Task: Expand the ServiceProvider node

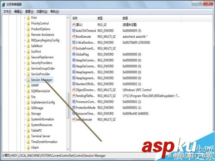Action: pos(25,74)
